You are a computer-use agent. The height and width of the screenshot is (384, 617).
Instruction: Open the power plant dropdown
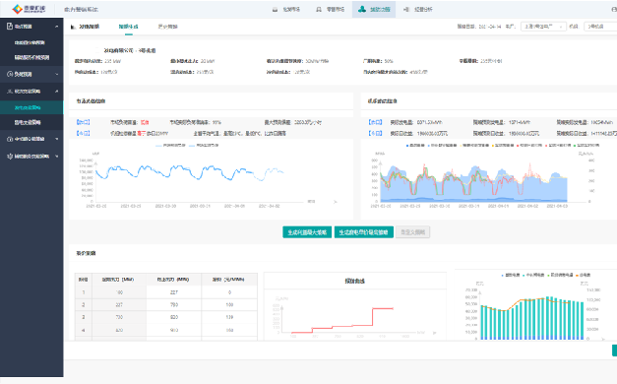[543, 27]
